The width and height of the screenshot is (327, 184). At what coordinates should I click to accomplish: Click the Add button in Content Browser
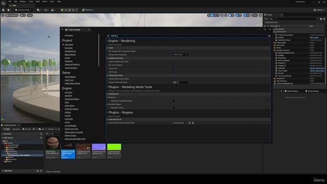tap(7, 129)
